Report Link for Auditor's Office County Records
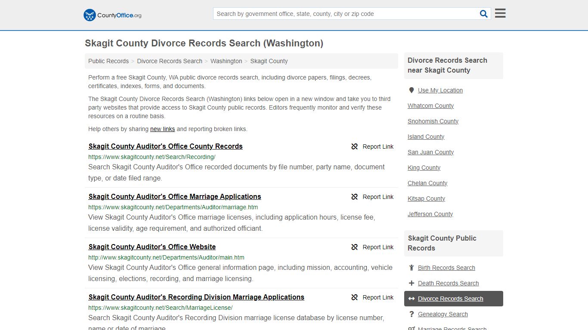 [x=372, y=147]
